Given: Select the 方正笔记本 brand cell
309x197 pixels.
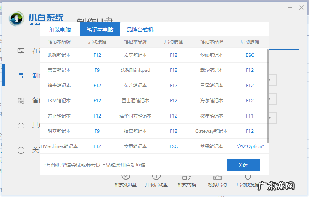Looking at the screenshot, I should pyautogui.click(x=59, y=116).
